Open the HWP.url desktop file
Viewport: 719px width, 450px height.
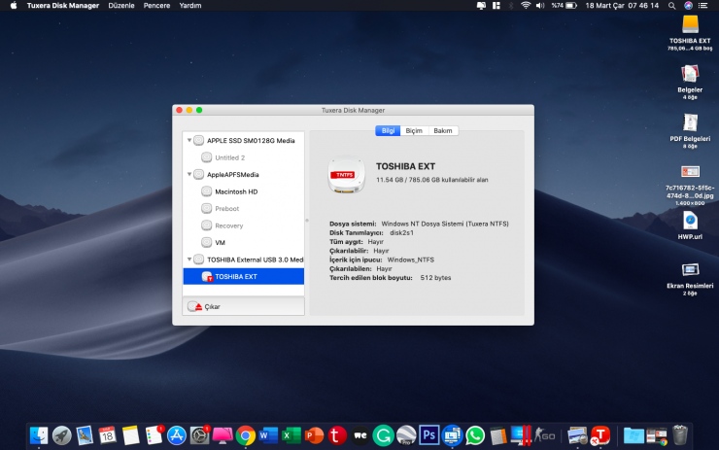(690, 221)
